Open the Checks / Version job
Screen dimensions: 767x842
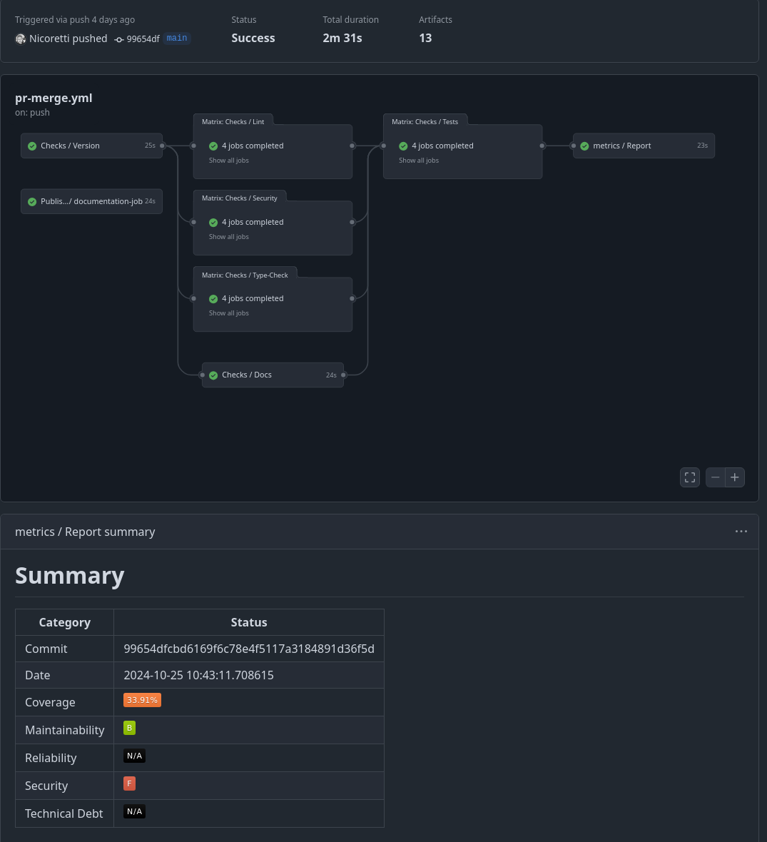pos(91,146)
